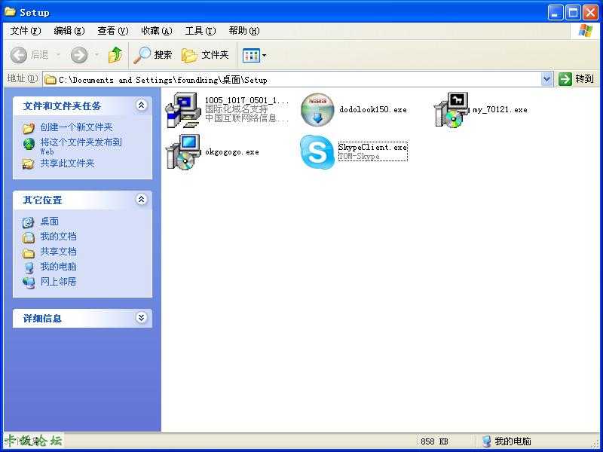
Task: Click the my_70121.exe file name
Action: point(500,109)
